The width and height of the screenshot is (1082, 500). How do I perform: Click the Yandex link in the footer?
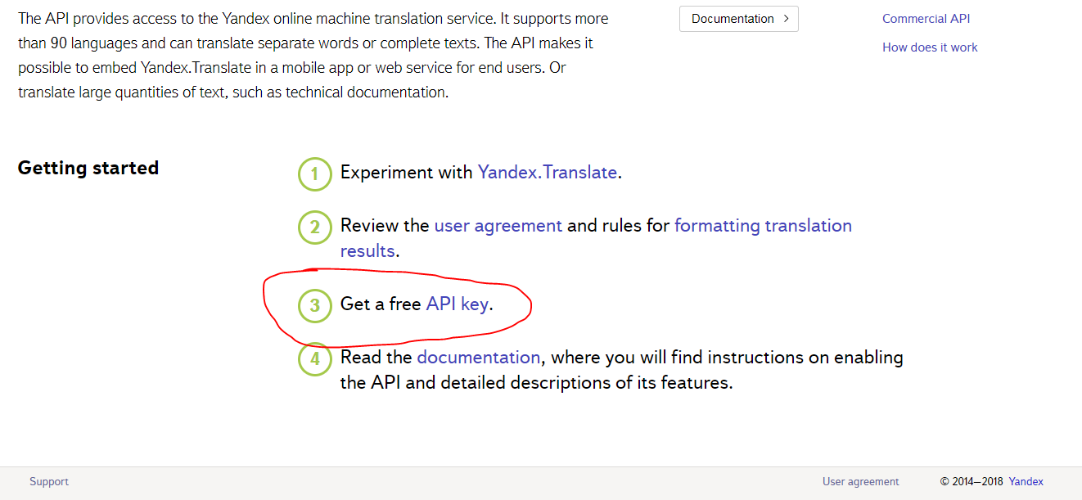tap(1026, 482)
